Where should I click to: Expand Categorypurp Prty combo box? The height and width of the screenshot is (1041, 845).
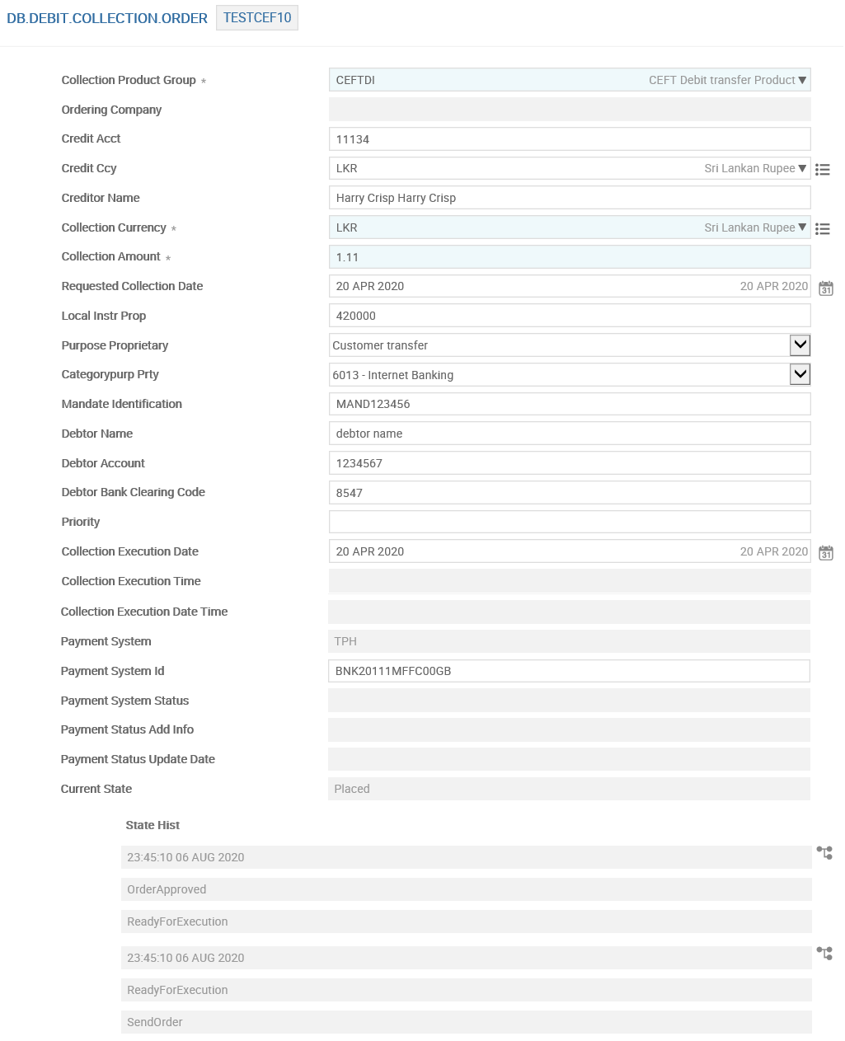800,374
